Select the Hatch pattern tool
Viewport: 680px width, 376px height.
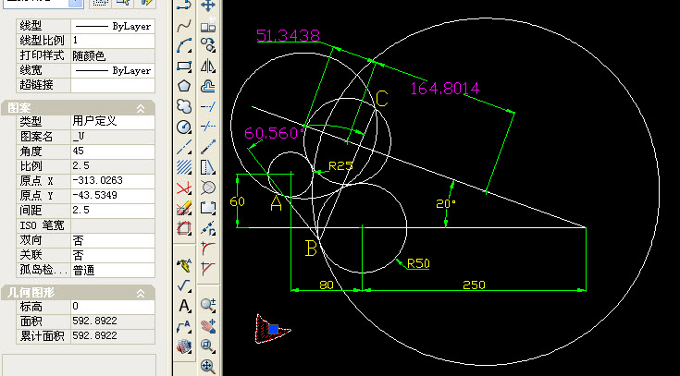[184, 167]
